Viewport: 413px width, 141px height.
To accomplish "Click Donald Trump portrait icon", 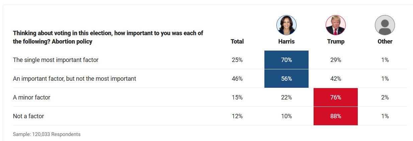I will (x=336, y=25).
